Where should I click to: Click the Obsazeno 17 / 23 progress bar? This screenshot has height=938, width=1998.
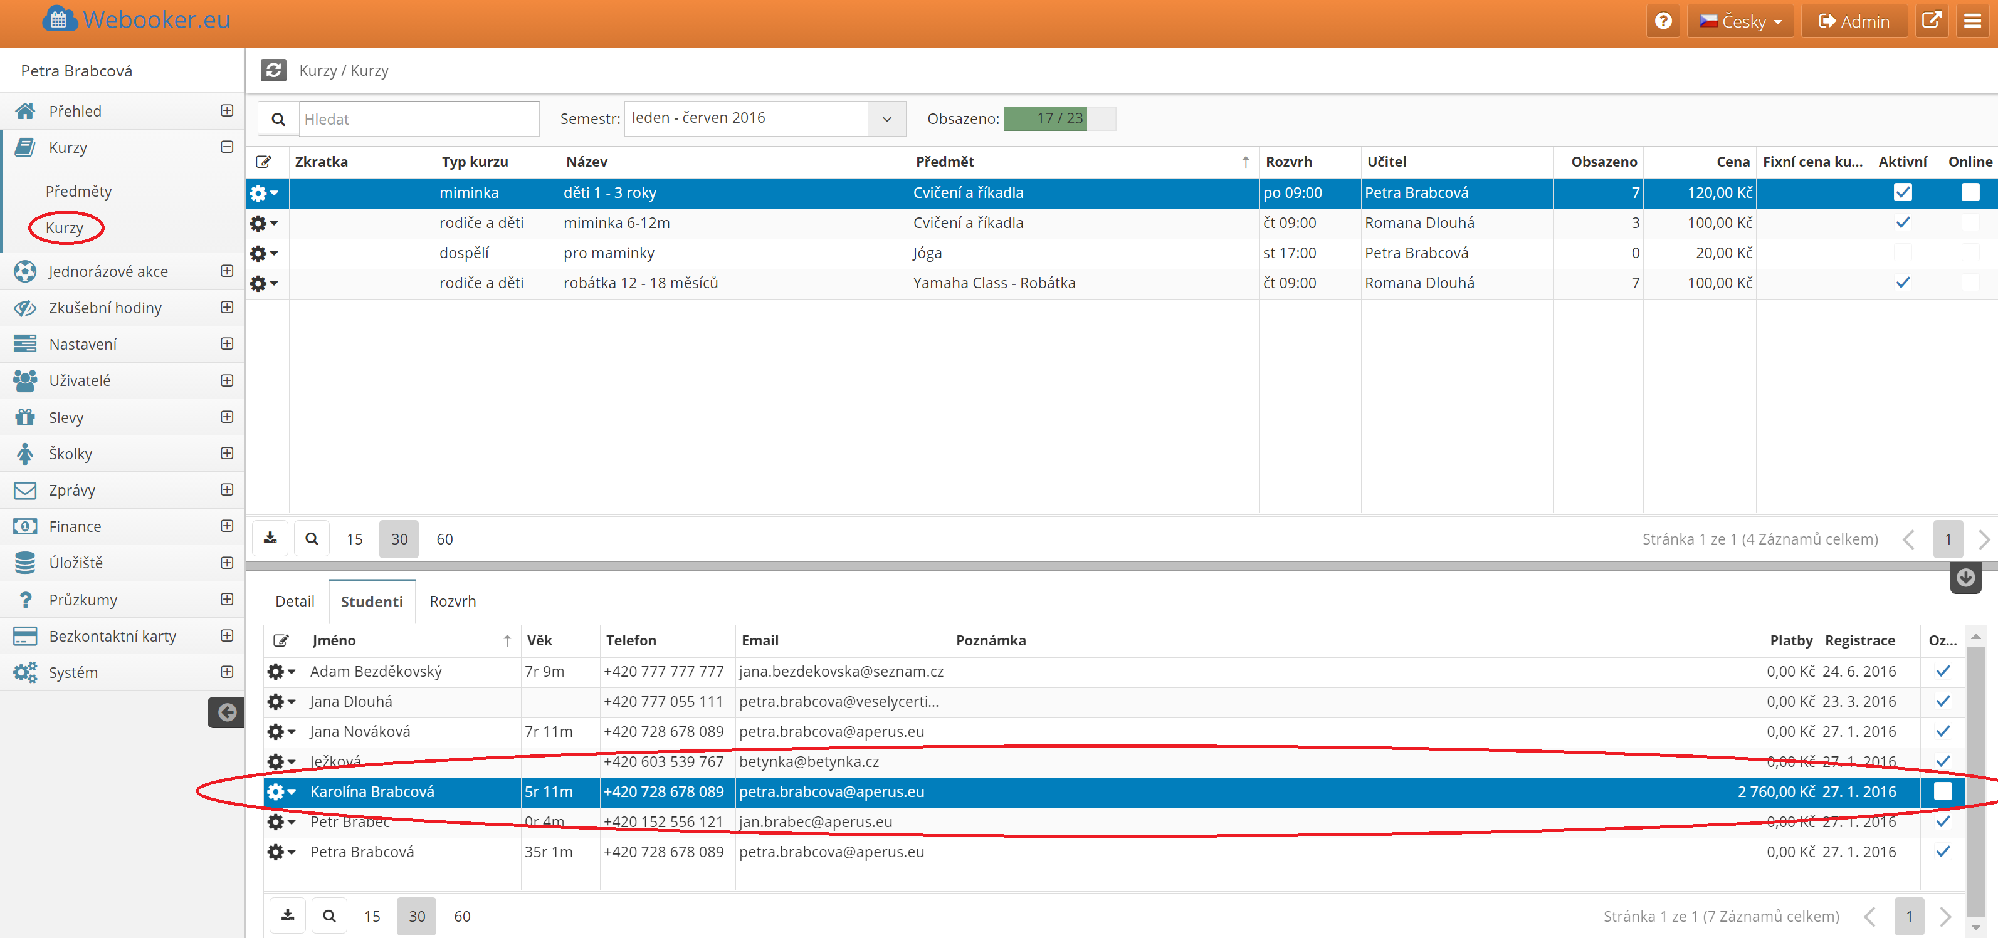[x=1059, y=118]
